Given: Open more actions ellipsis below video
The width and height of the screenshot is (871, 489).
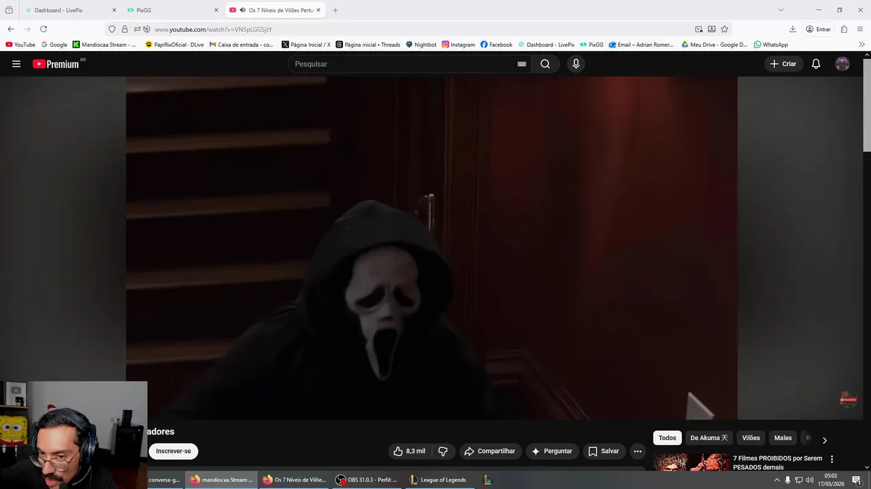Looking at the screenshot, I should pyautogui.click(x=638, y=451).
